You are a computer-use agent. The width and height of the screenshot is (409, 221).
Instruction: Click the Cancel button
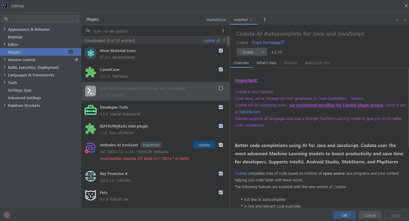point(370,215)
